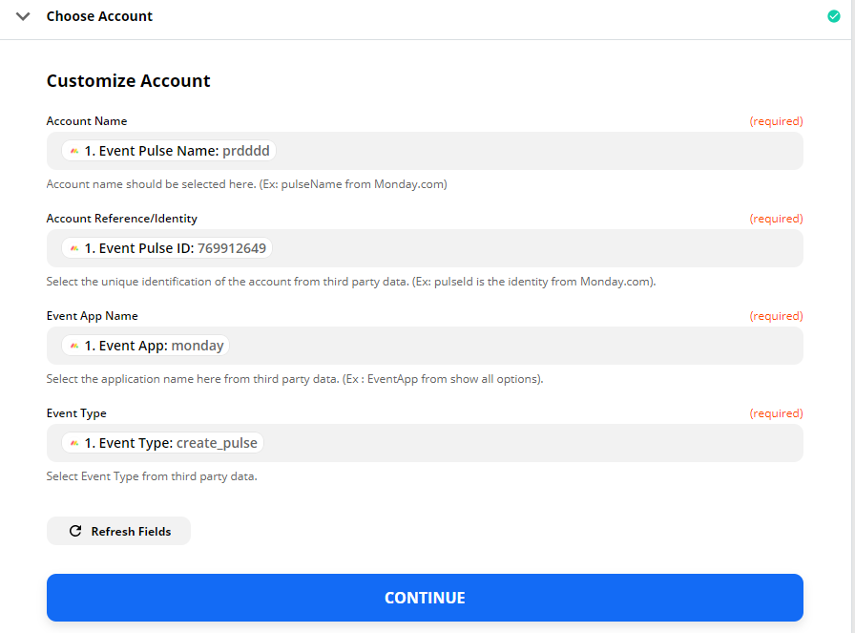Click the circular refresh arrow icon
Screen dimensions: 855x633
tap(75, 531)
